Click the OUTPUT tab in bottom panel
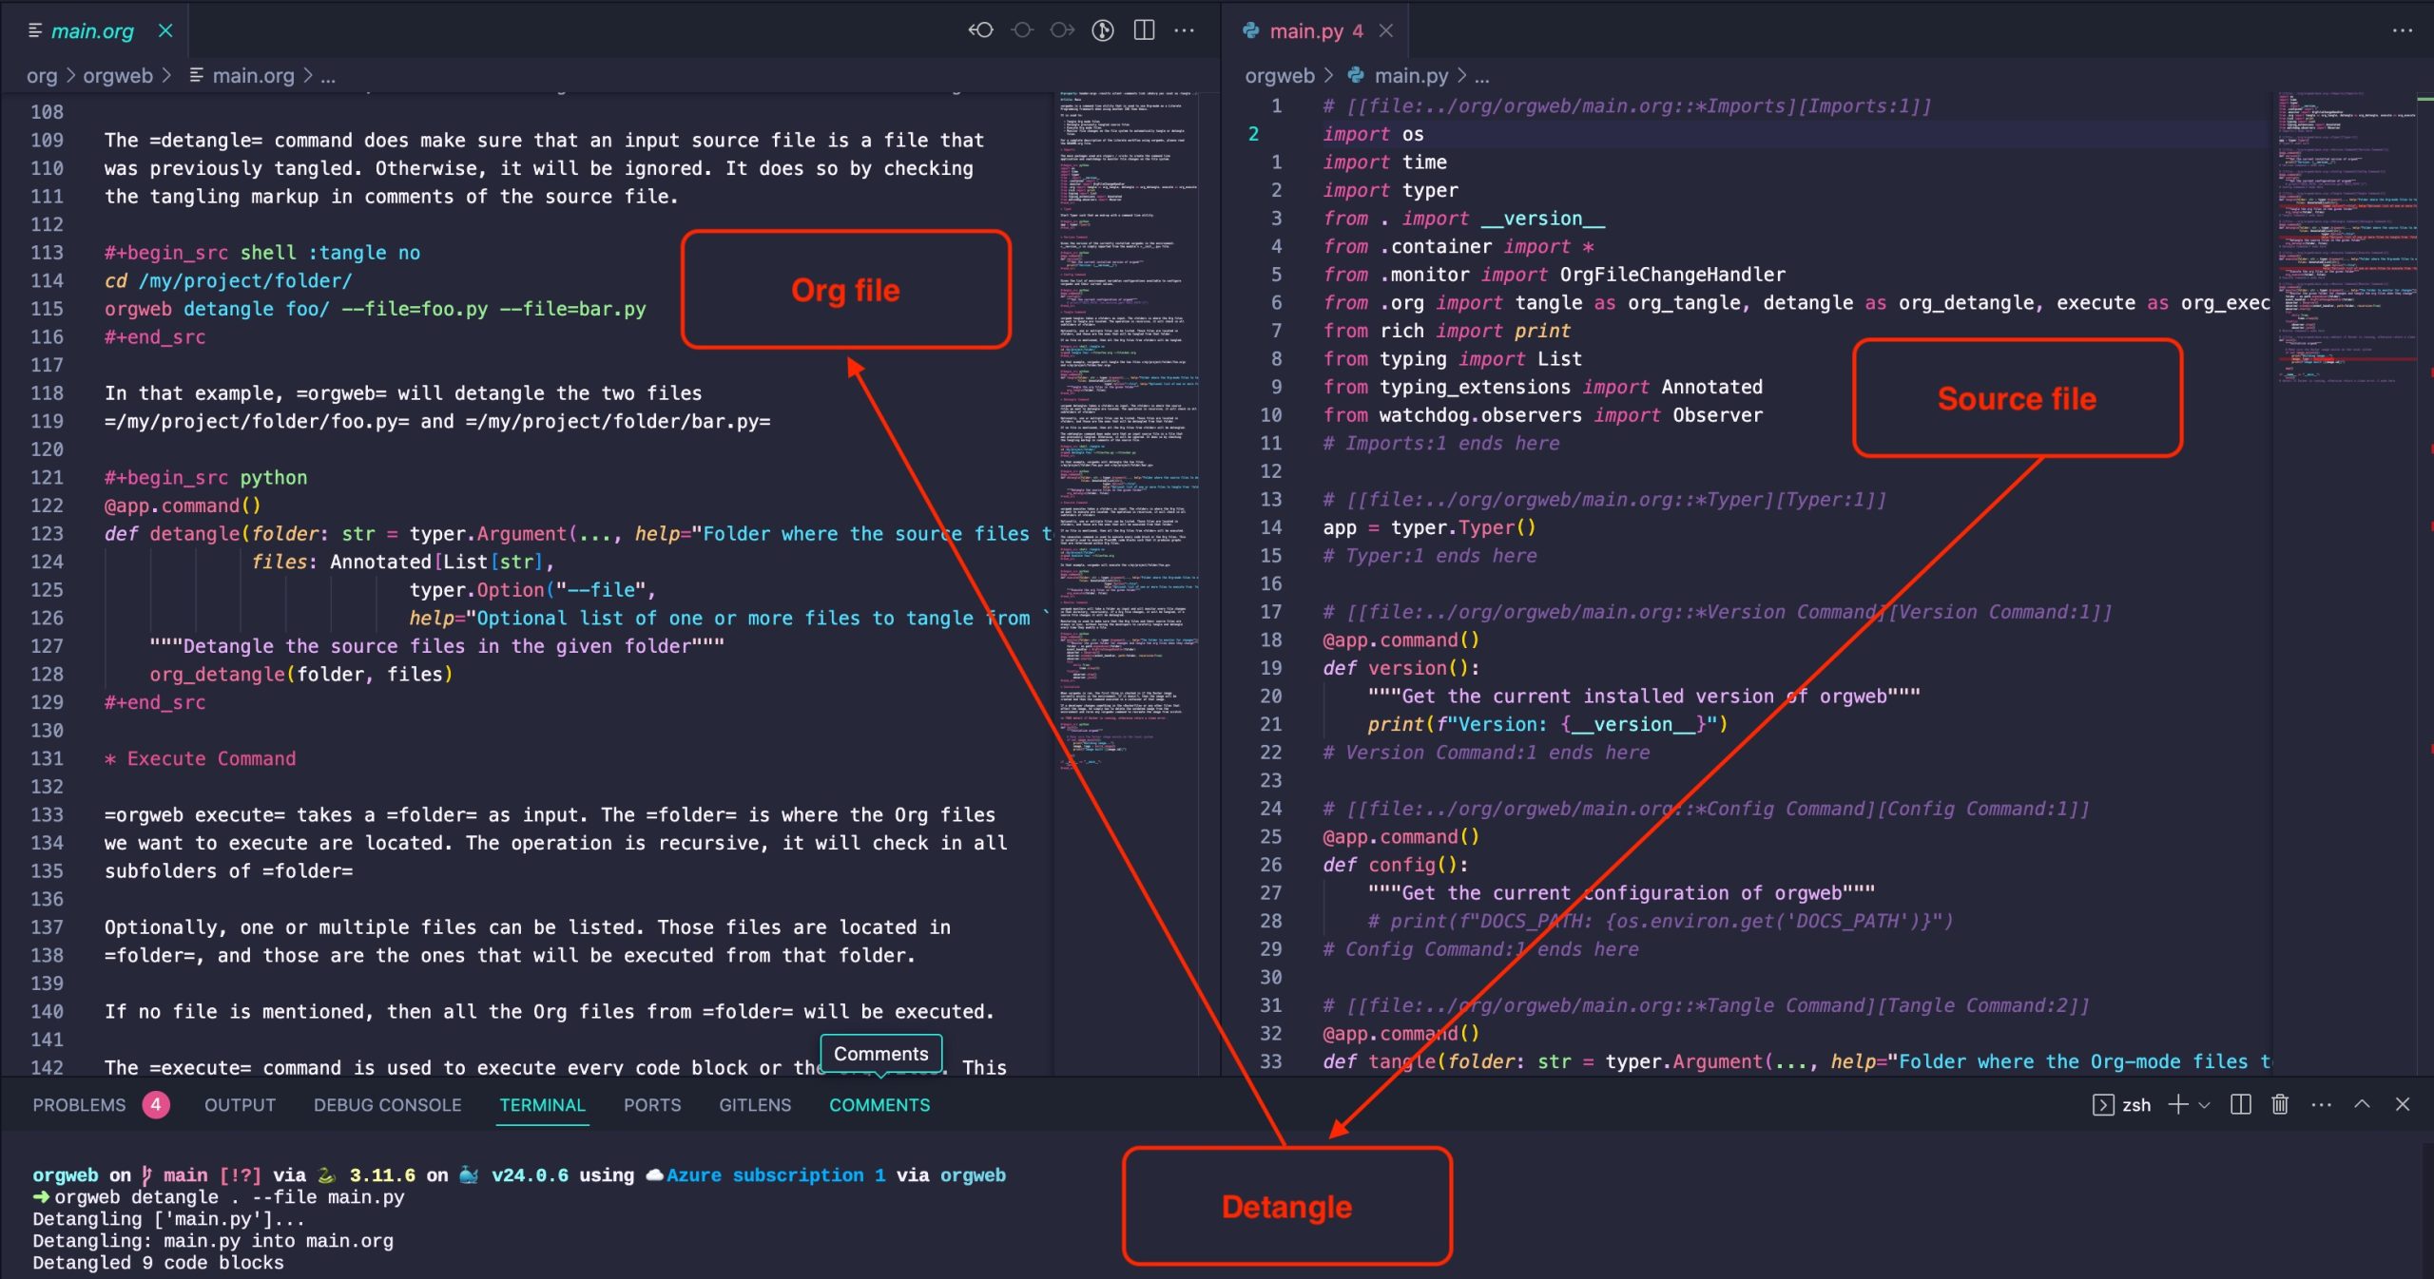Screen dimensions: 2434x1279 pos(240,1105)
